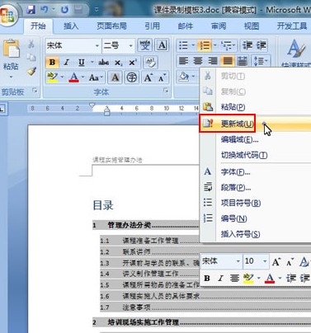This screenshot has height=333, width=311.
Task: Click the Grow Font icon in ribbon
Action: pos(148,77)
